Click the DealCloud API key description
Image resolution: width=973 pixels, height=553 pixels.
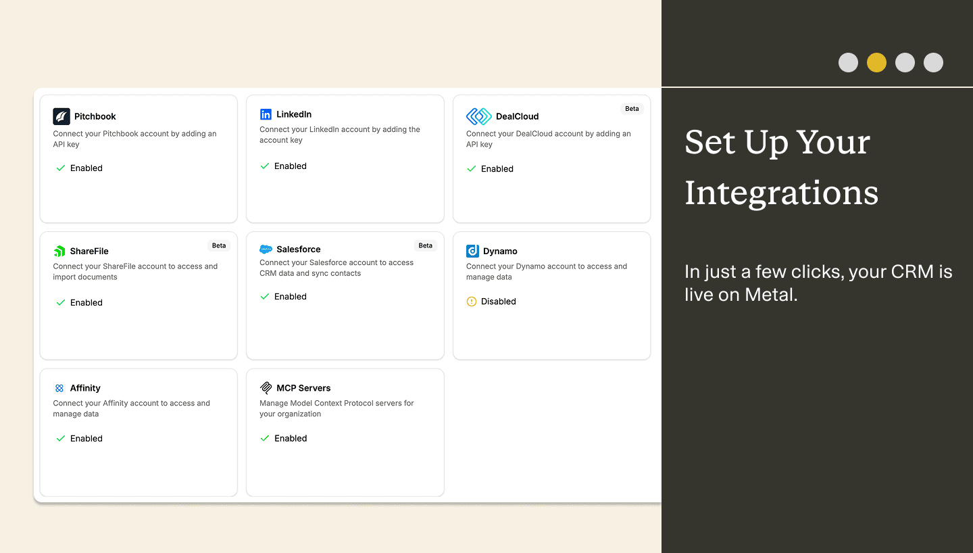[x=549, y=139]
